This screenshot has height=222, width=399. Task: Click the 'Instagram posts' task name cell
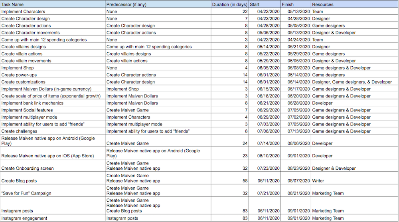[53, 206]
